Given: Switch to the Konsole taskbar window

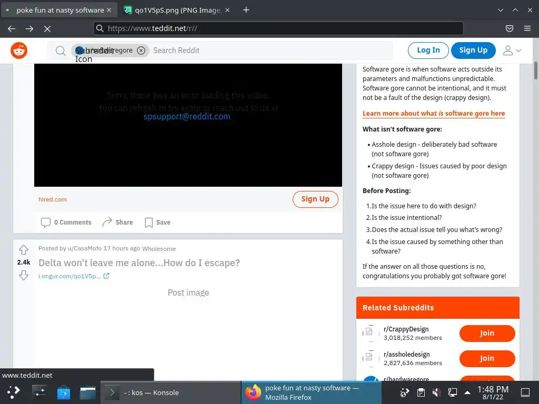Looking at the screenshot, I should (x=171, y=392).
